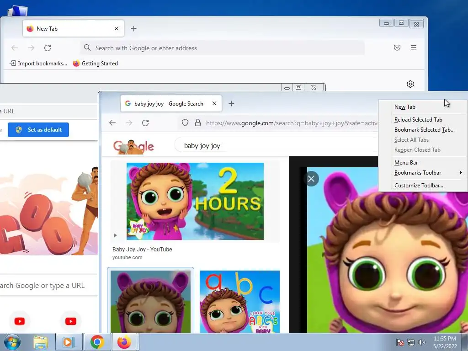468x351 pixels.
Task: Open new tab with plus in New Tab window
Action: coord(134,29)
